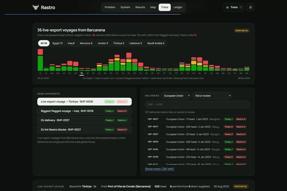This screenshot has height=191, width=287.
Task: Toggle the light/dark theme sun icon
Action: 250,7
